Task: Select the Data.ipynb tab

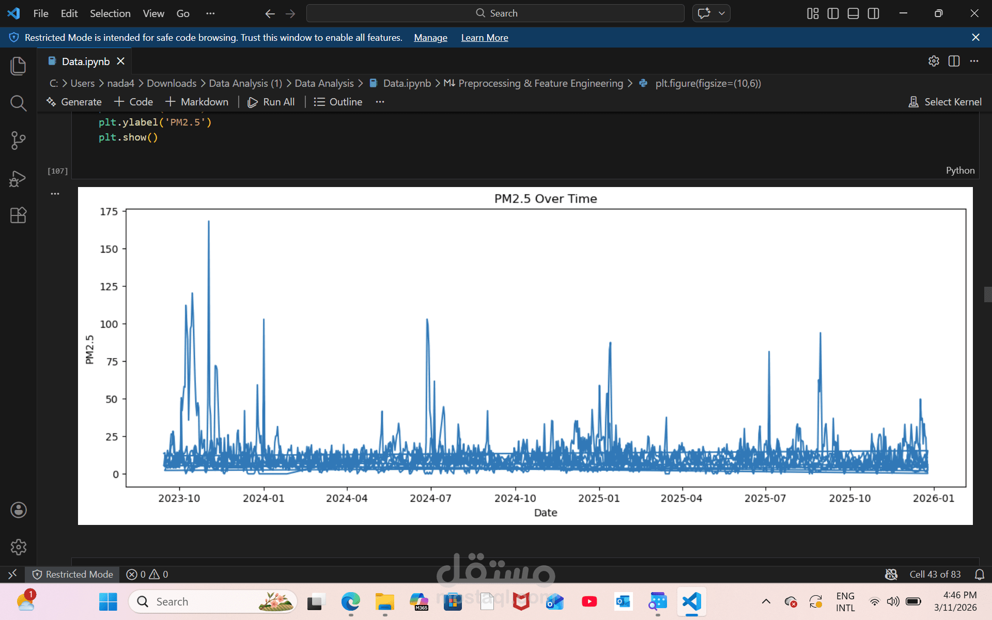Action: (85, 61)
